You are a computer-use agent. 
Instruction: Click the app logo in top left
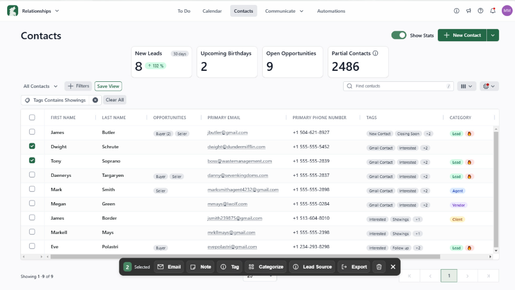click(x=13, y=11)
